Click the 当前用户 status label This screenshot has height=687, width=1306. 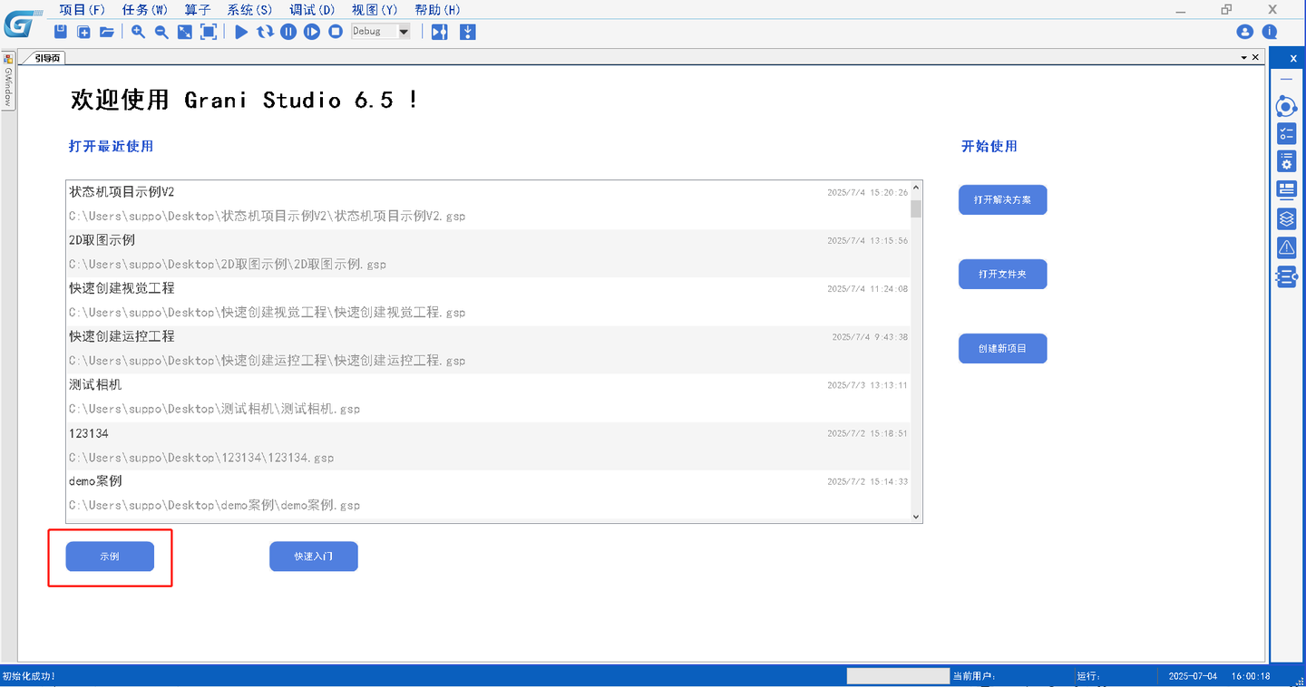click(974, 676)
